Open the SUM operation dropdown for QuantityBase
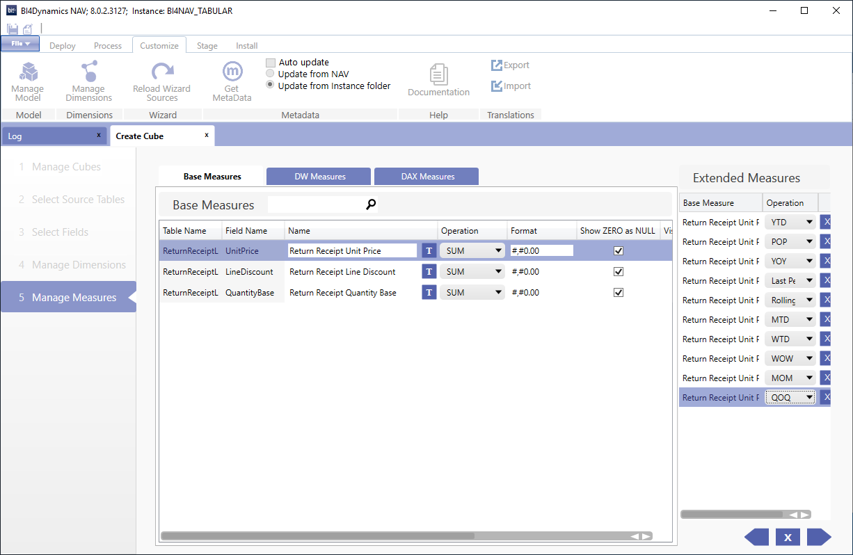The width and height of the screenshot is (853, 555). [x=472, y=293]
